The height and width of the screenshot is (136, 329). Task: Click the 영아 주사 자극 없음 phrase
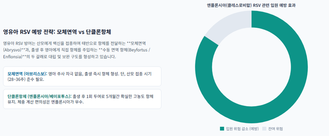[66, 74]
